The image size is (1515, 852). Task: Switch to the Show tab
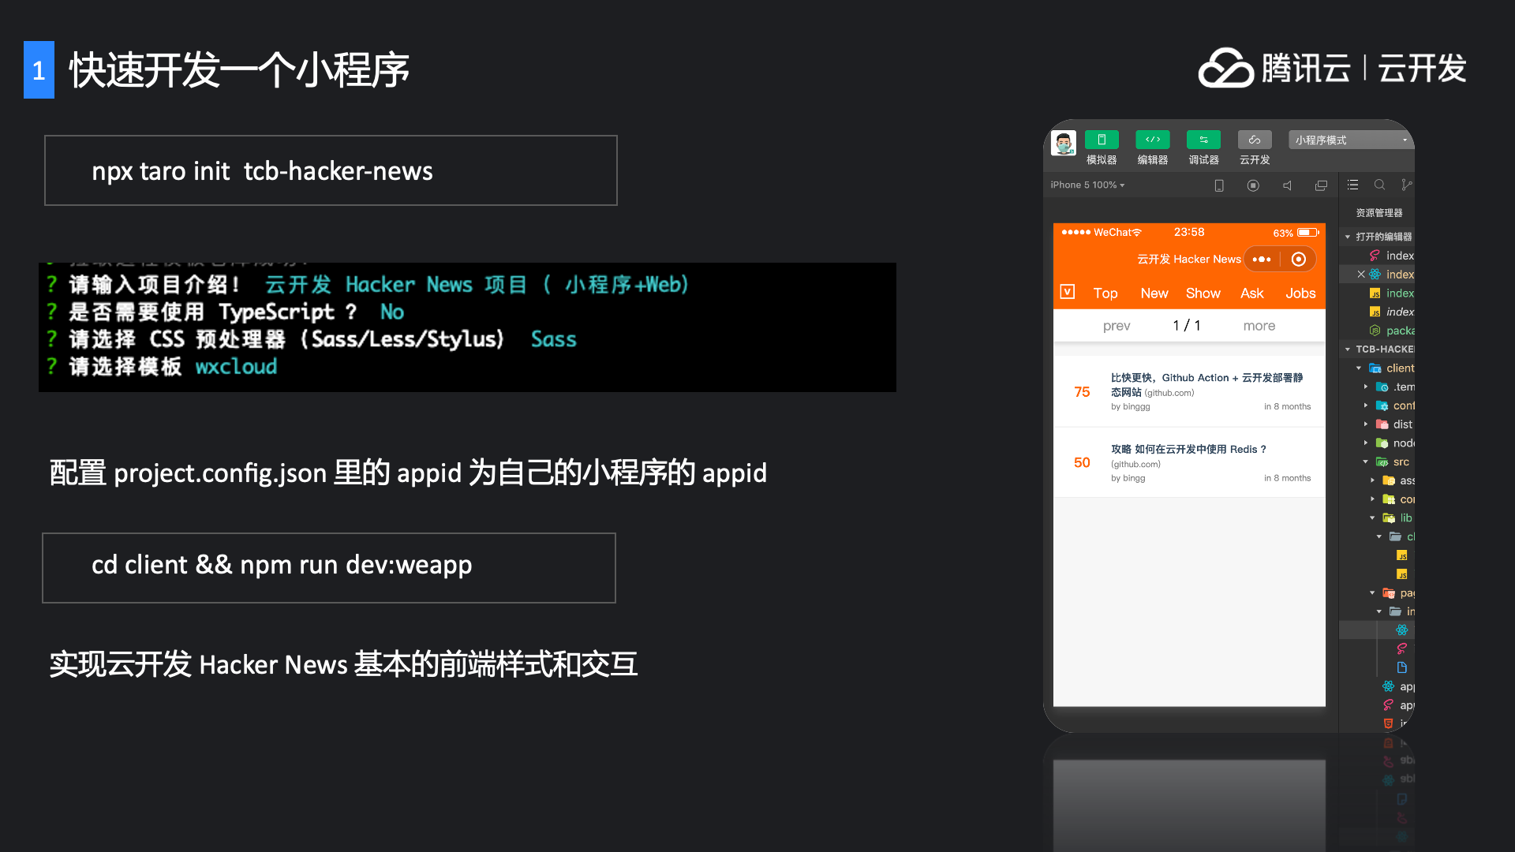(1203, 293)
